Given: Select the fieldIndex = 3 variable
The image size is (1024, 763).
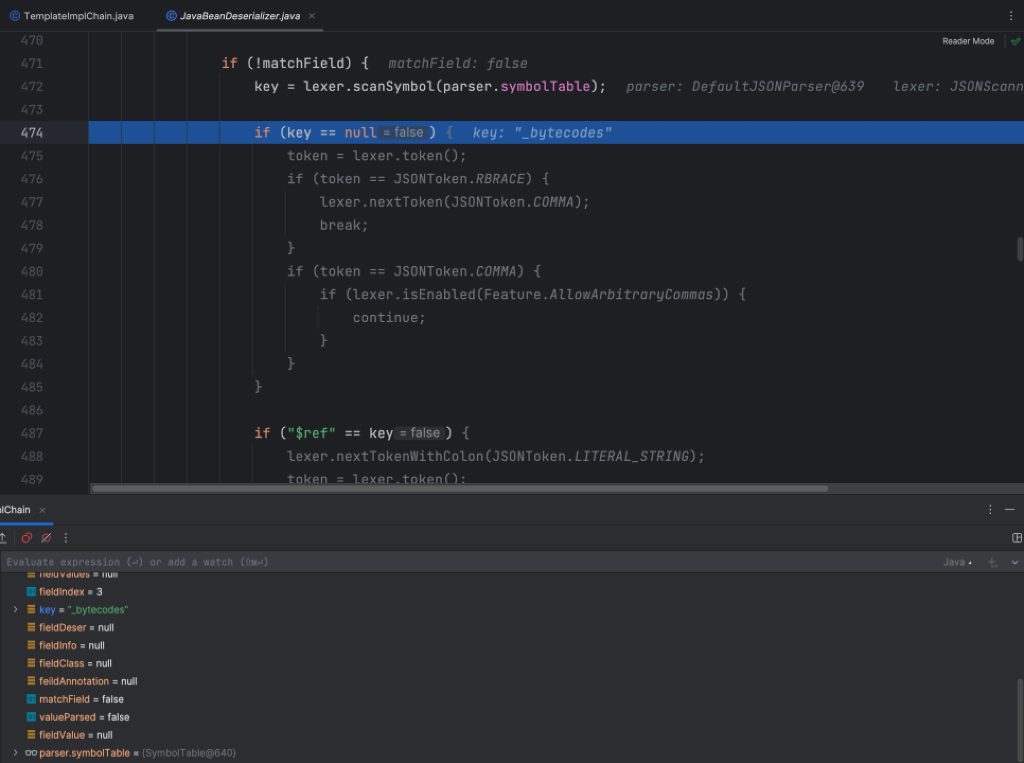Looking at the screenshot, I should click(x=70, y=592).
